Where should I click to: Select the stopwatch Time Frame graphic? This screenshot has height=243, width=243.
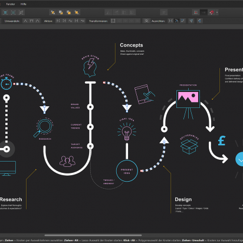coord(6,84)
